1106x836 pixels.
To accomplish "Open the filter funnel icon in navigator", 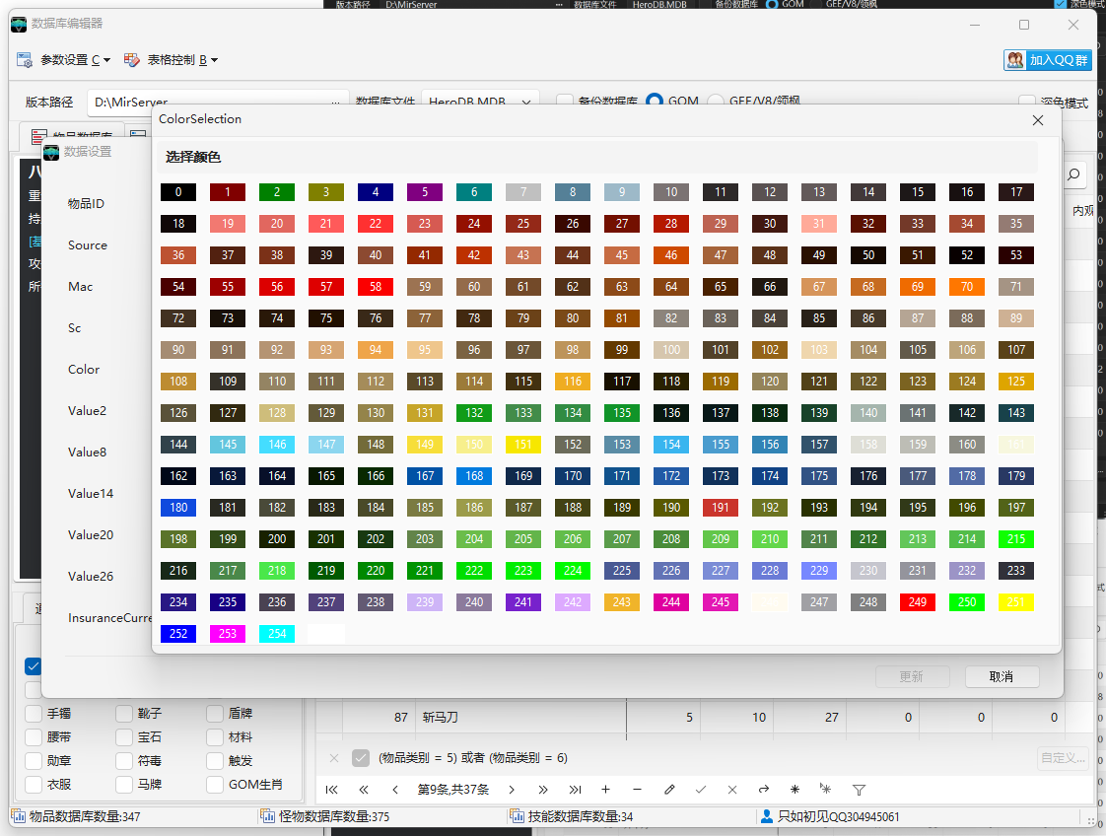I will 859,790.
